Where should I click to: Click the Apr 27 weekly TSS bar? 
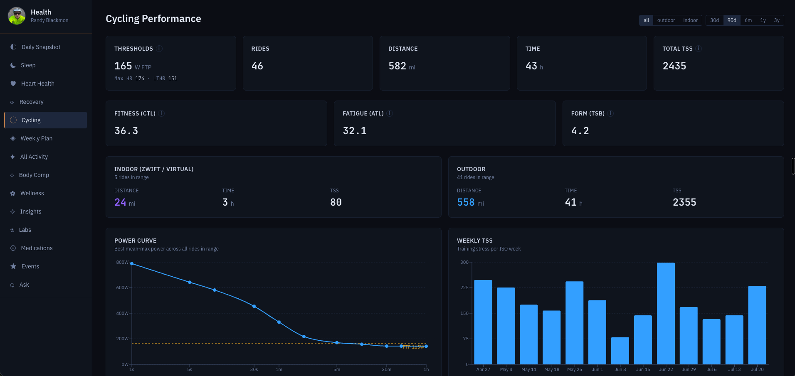coord(483,322)
